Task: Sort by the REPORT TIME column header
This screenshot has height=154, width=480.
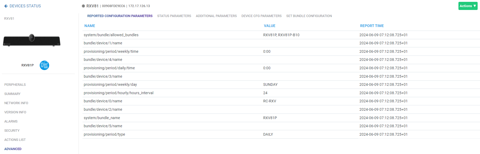Action: (372, 26)
